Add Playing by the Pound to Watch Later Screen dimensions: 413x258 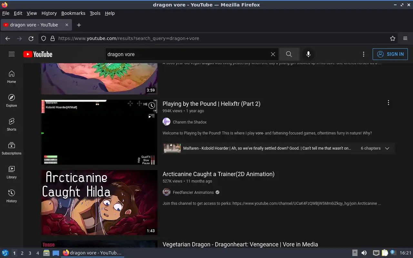(152, 105)
